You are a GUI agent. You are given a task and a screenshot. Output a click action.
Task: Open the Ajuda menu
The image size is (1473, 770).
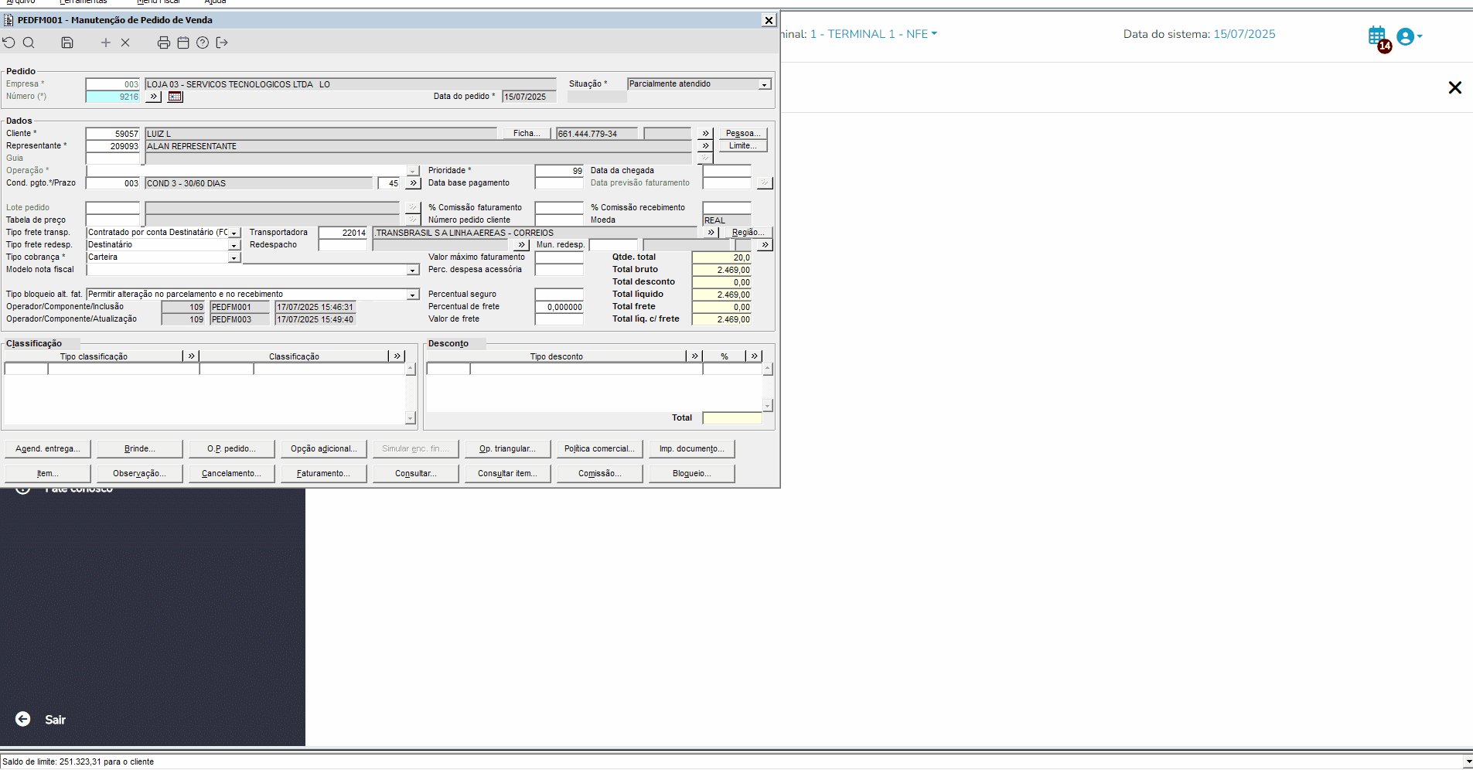point(215,2)
